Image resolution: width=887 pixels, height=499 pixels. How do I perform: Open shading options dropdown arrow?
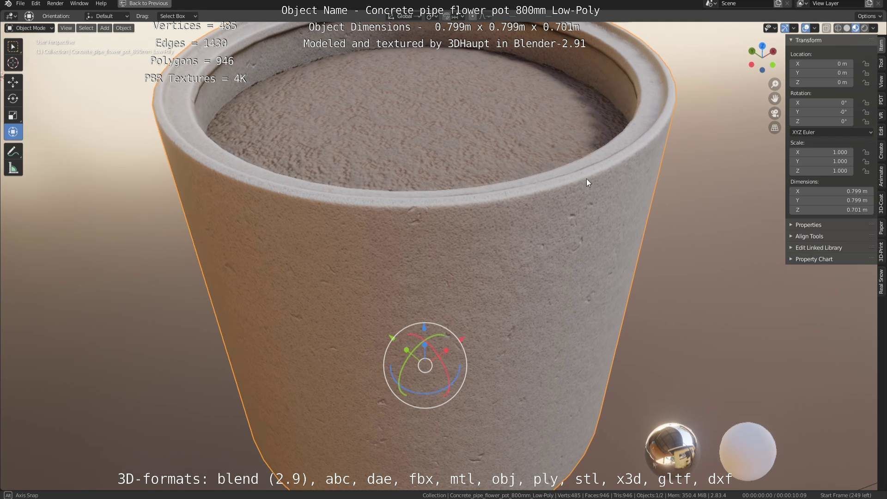(x=873, y=28)
